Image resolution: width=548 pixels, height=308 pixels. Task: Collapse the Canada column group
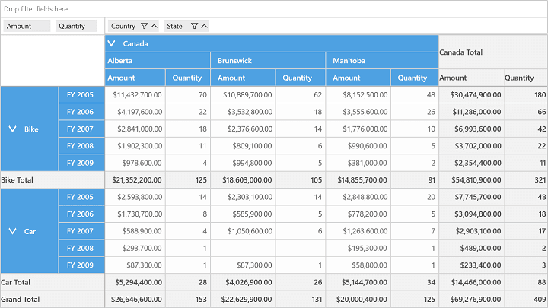[111, 43]
